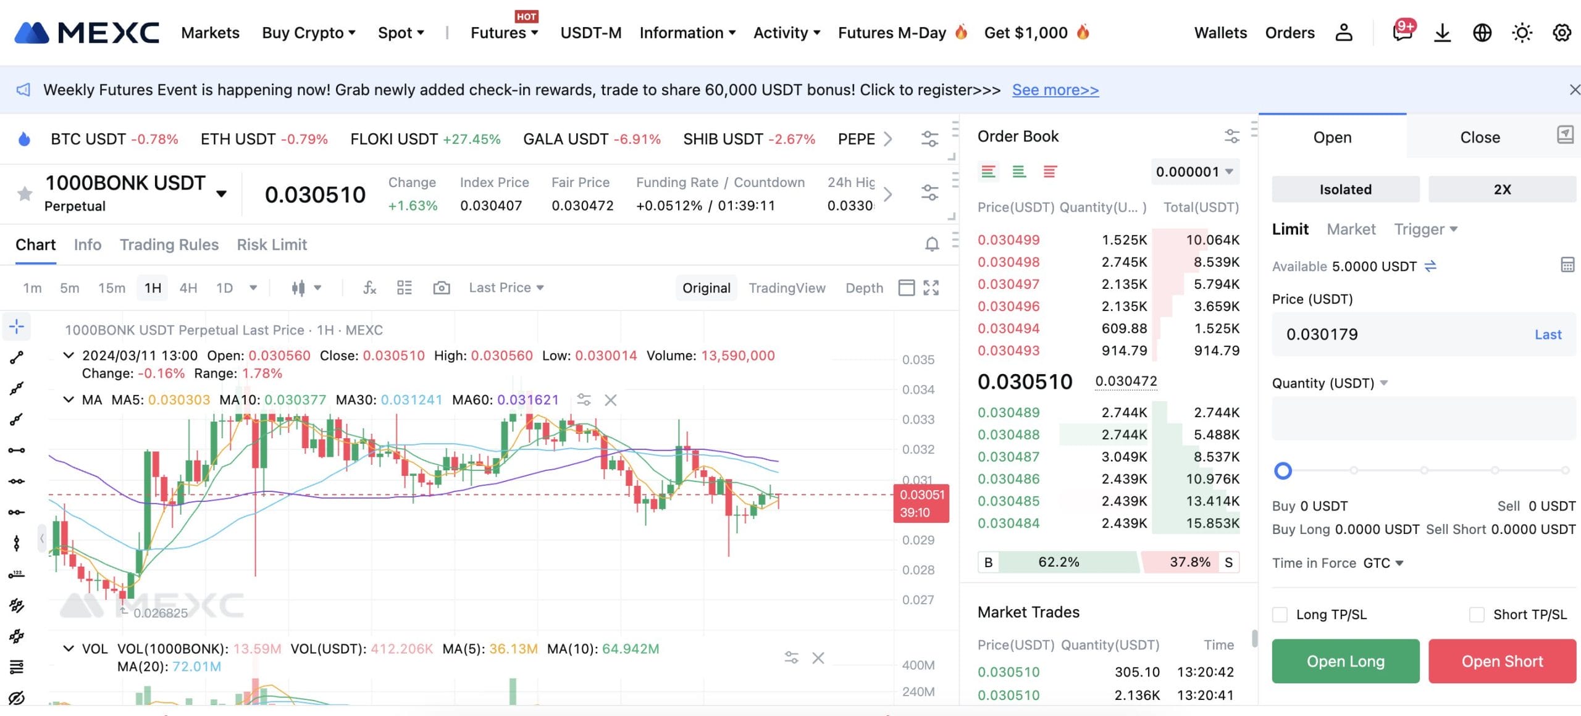Image resolution: width=1581 pixels, height=716 pixels.
Task: Click the download app icon
Action: coord(1442,33)
